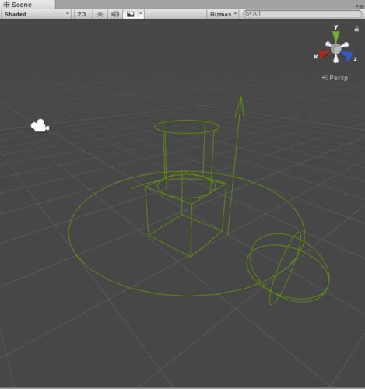Click the blue Z axis cone on gizmo

[347, 55]
